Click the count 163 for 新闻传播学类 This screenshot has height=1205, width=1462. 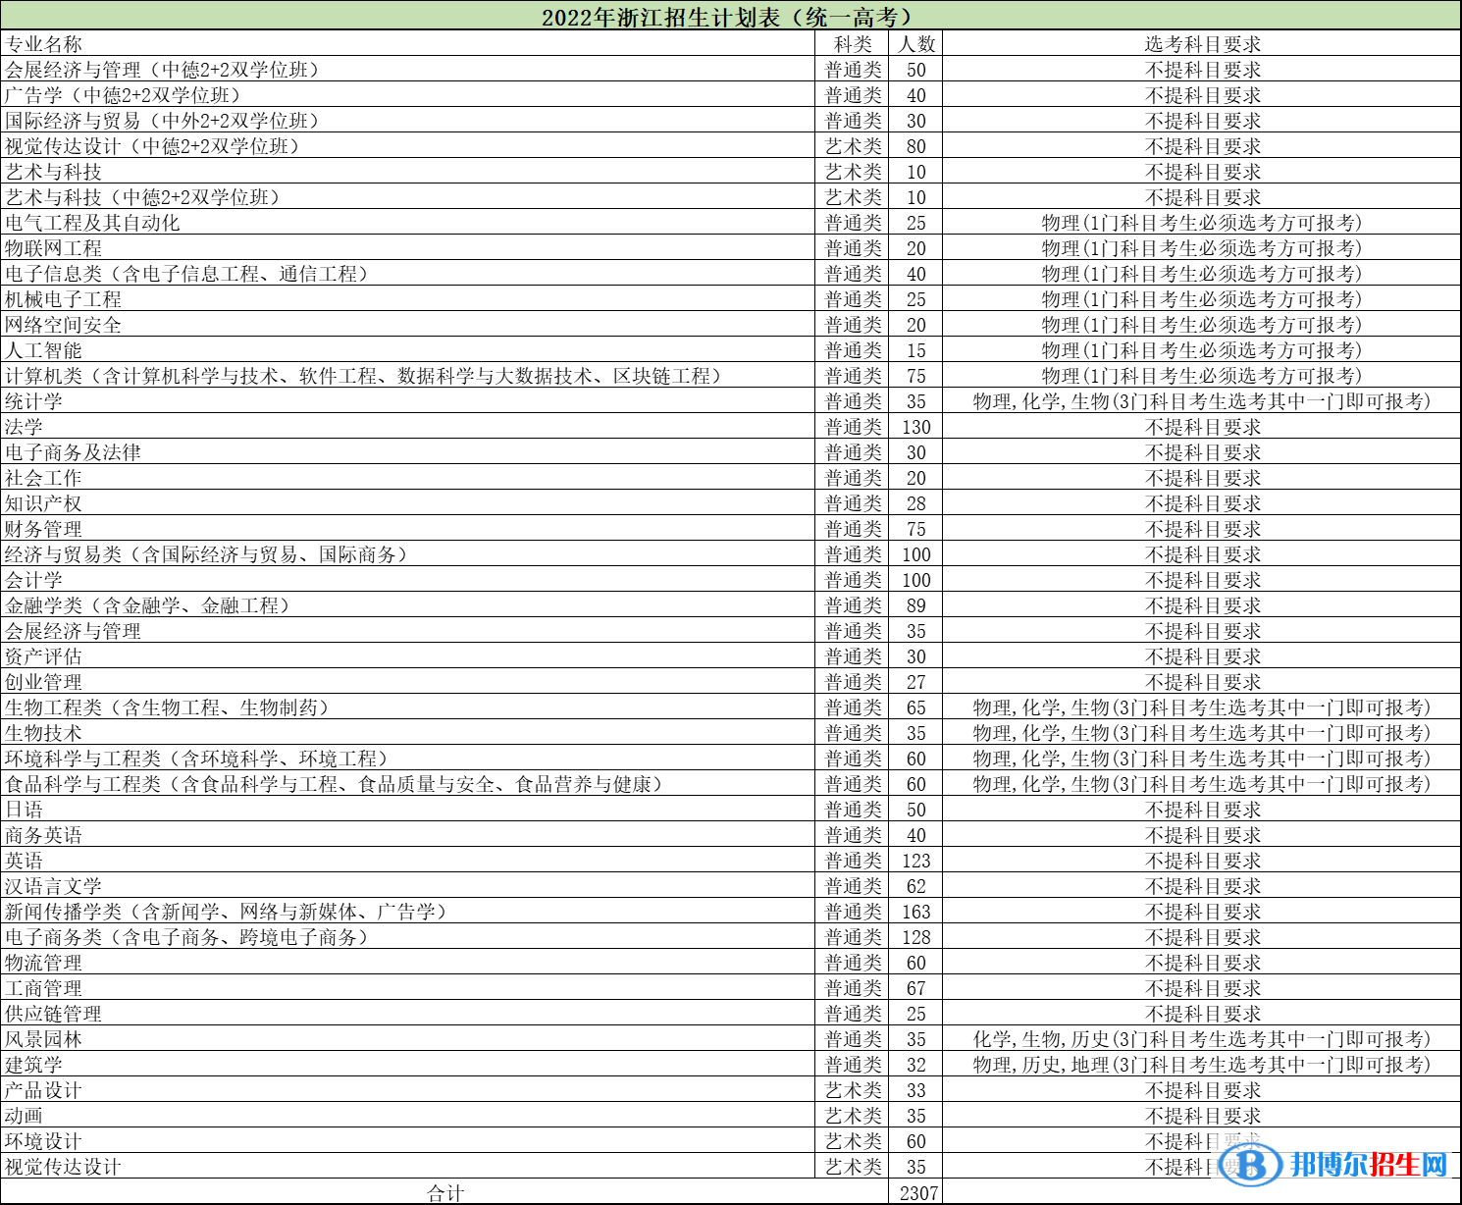916,911
